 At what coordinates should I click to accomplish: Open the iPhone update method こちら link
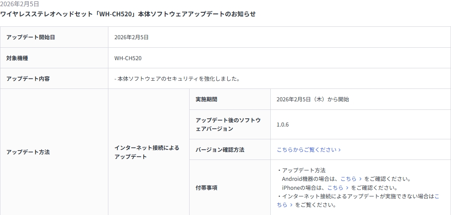[x=335, y=188]
